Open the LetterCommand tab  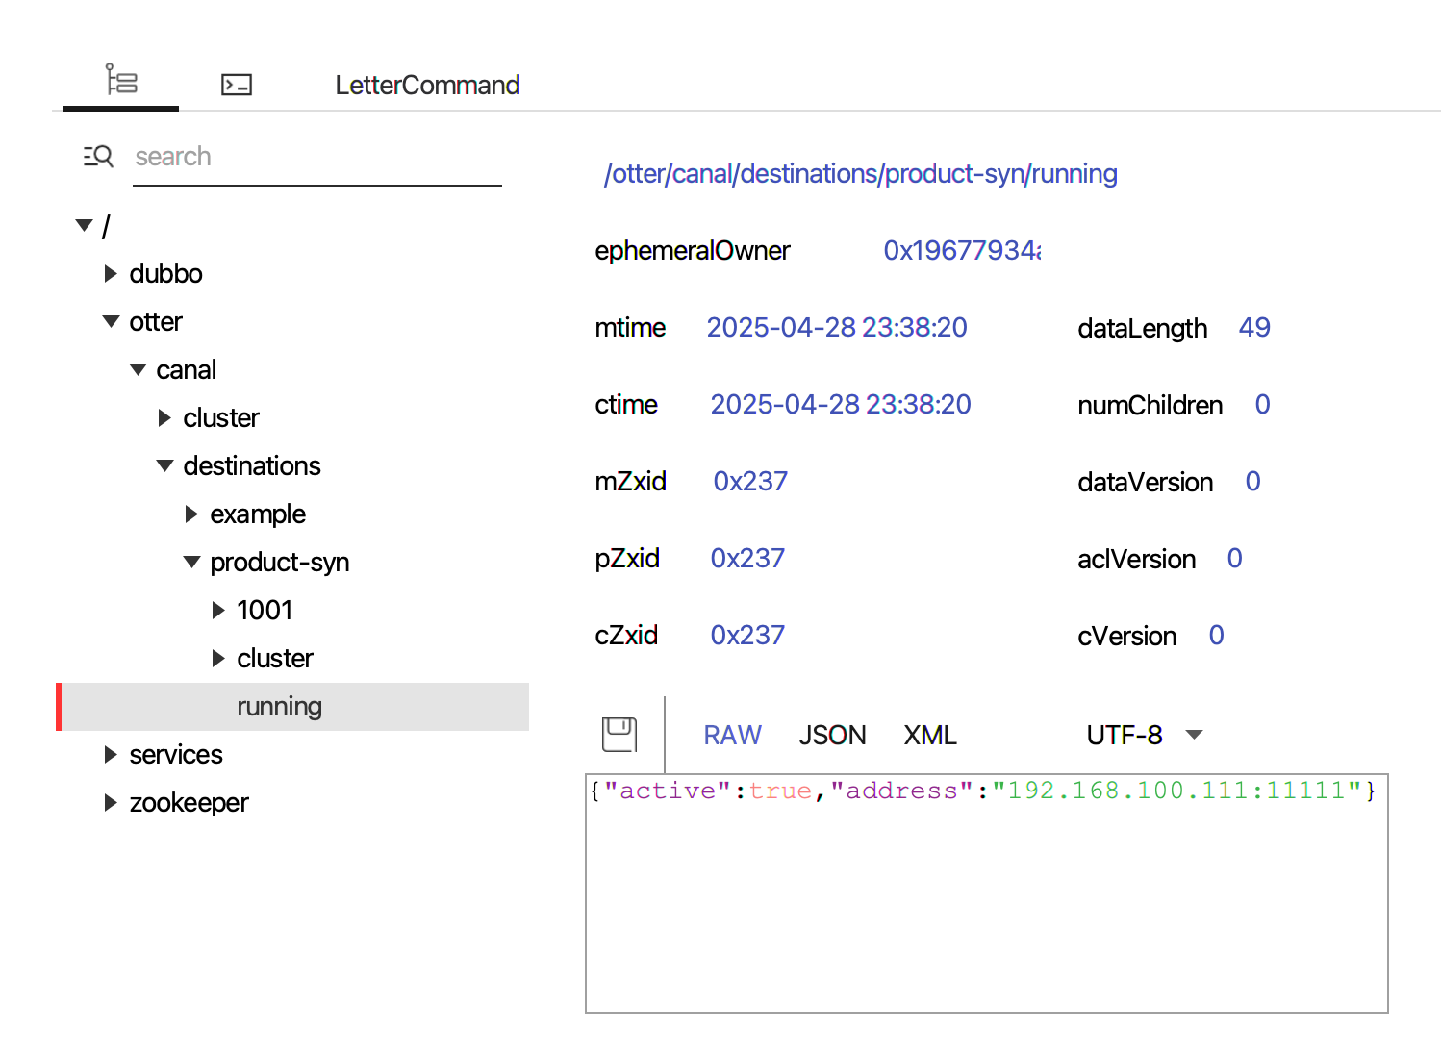point(427,85)
